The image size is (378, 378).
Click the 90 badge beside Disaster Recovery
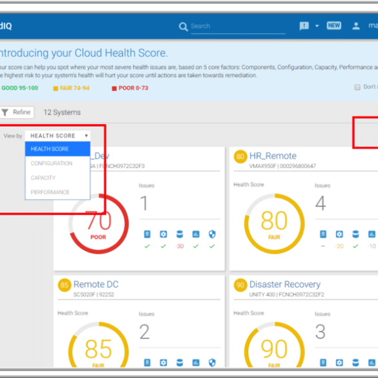click(x=240, y=285)
